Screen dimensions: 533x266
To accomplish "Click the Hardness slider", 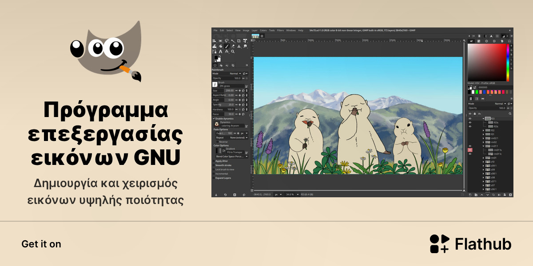I will point(223,109).
